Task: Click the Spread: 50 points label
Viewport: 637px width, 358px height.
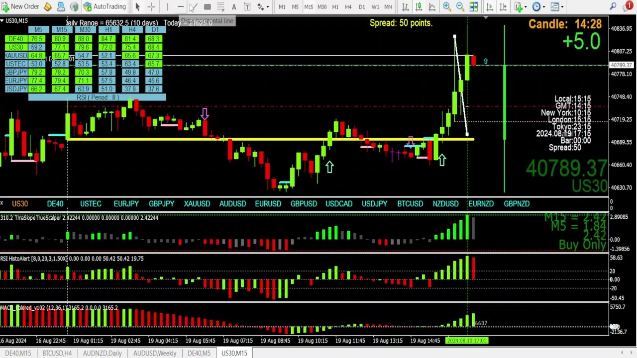Action: [x=401, y=23]
